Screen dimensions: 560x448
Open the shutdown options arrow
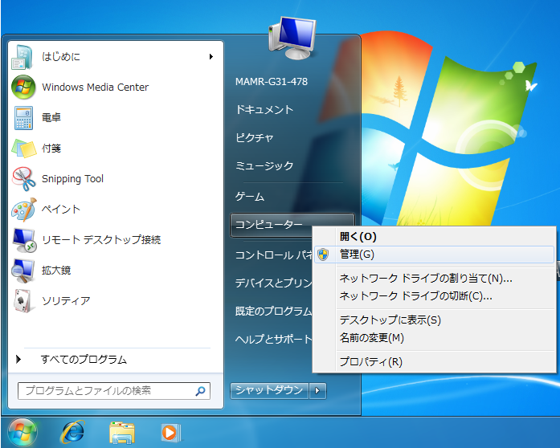coord(319,390)
